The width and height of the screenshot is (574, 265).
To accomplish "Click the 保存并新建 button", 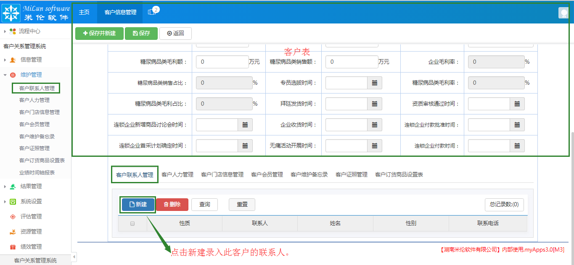I will 99,34.
